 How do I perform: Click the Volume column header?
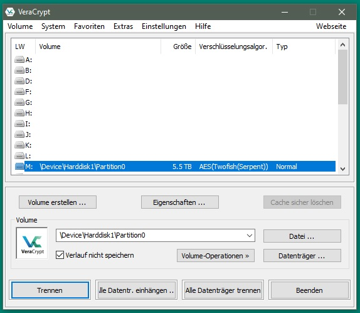click(x=98, y=47)
